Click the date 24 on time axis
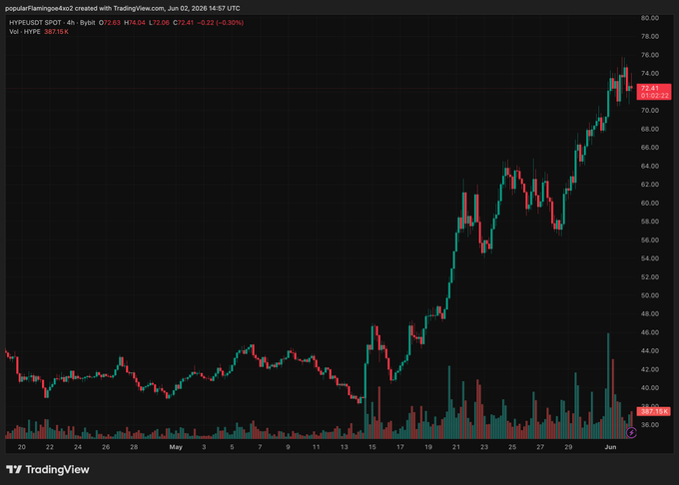Image resolution: width=679 pixels, height=485 pixels. (x=78, y=447)
